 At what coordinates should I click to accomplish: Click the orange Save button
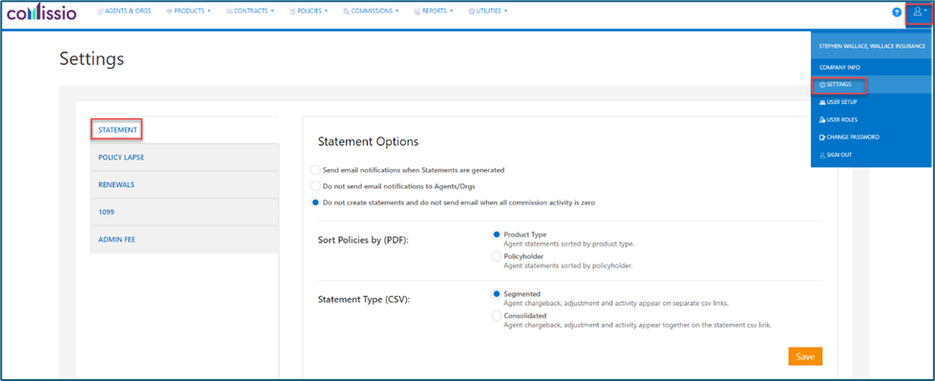(x=805, y=356)
